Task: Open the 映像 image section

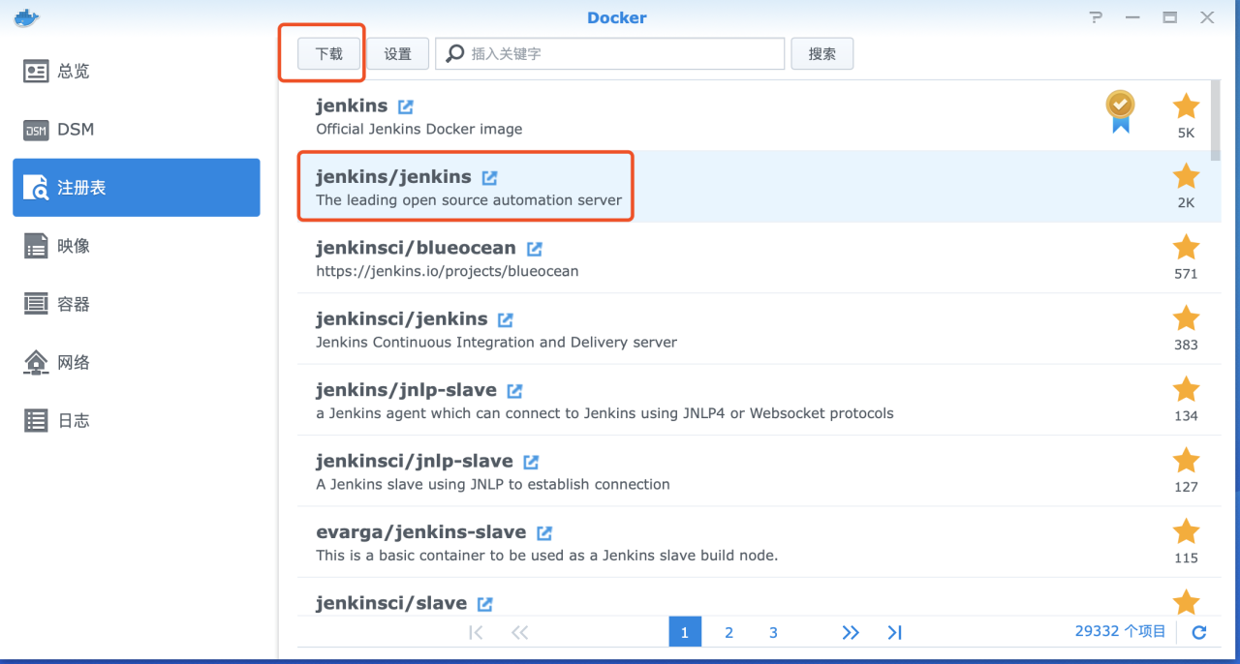Action: coord(136,246)
